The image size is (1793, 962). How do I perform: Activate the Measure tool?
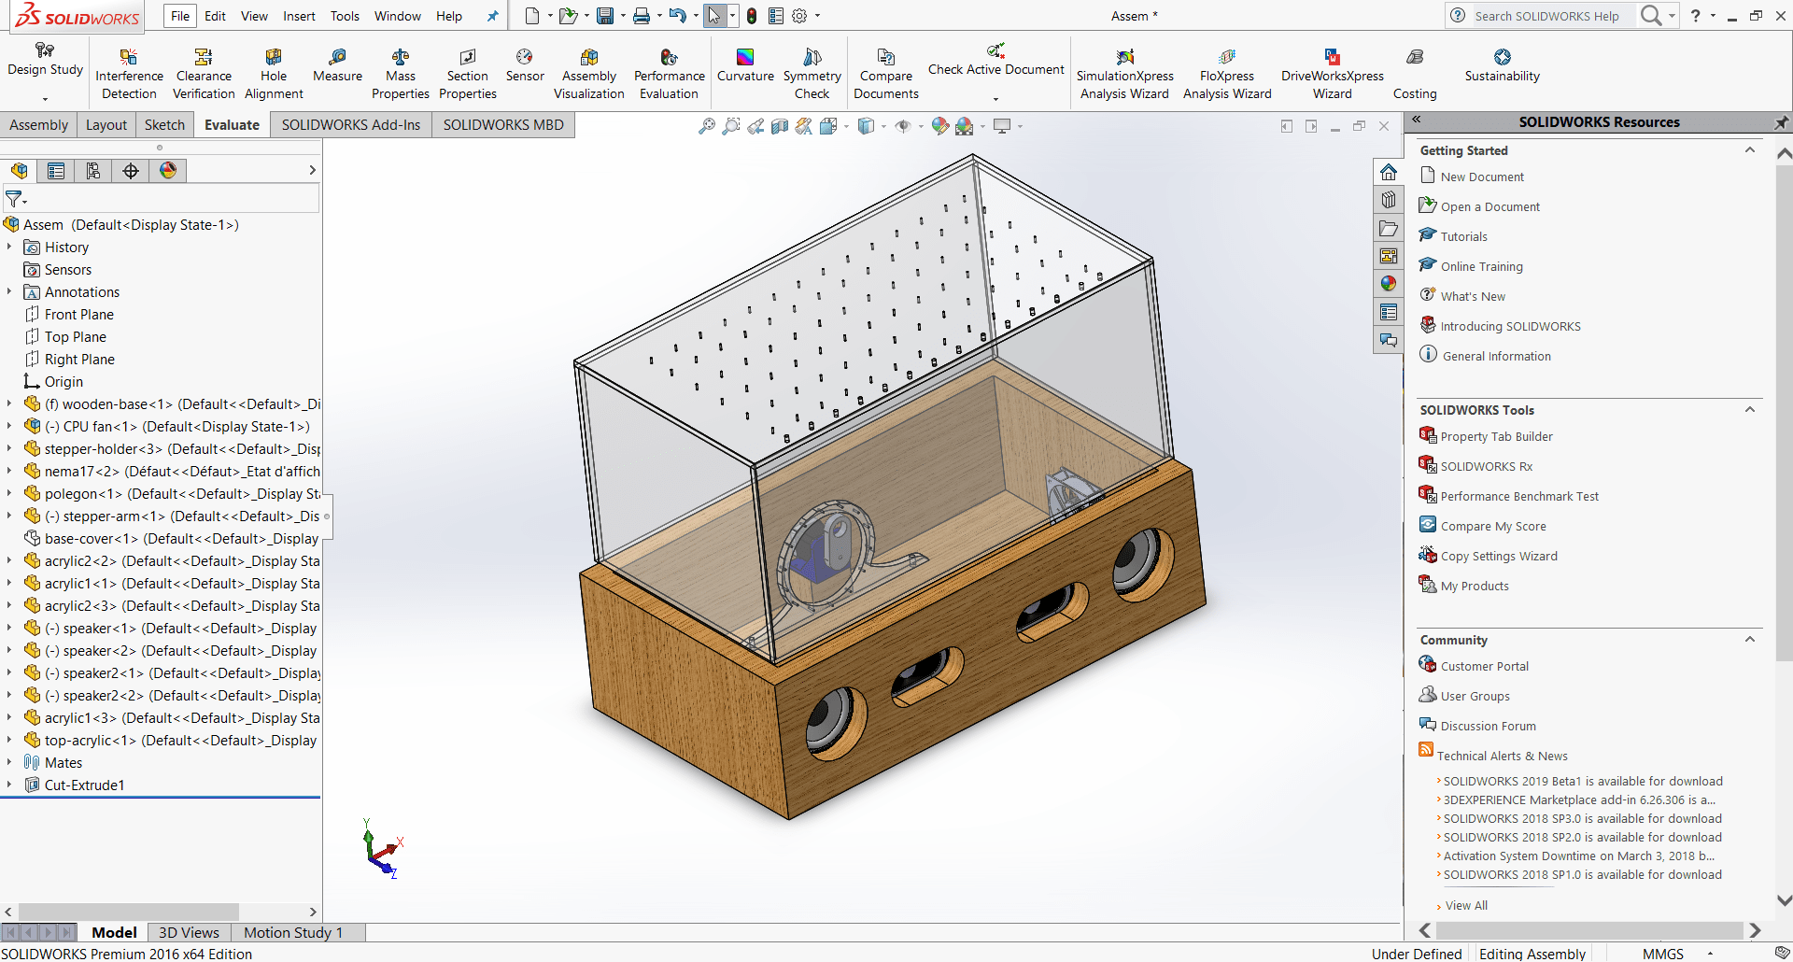click(x=337, y=65)
